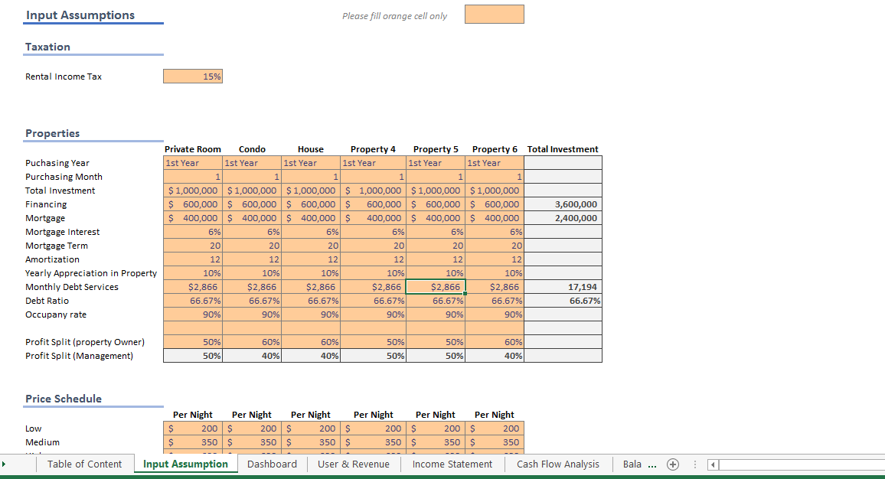Viewport: 885px width, 479px height.
Task: Select the Private Room Occupancy rate cell
Action: click(x=192, y=314)
